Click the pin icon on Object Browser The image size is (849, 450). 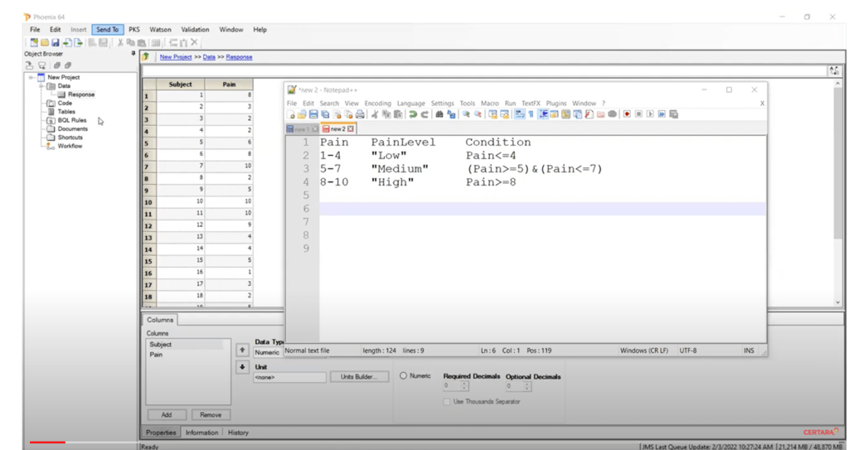[133, 54]
